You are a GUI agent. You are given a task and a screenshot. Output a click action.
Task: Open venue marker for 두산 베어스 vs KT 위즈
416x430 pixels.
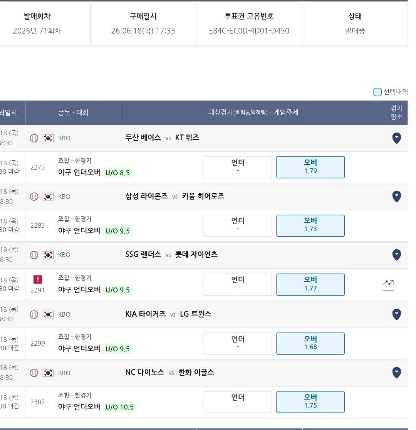click(x=396, y=138)
